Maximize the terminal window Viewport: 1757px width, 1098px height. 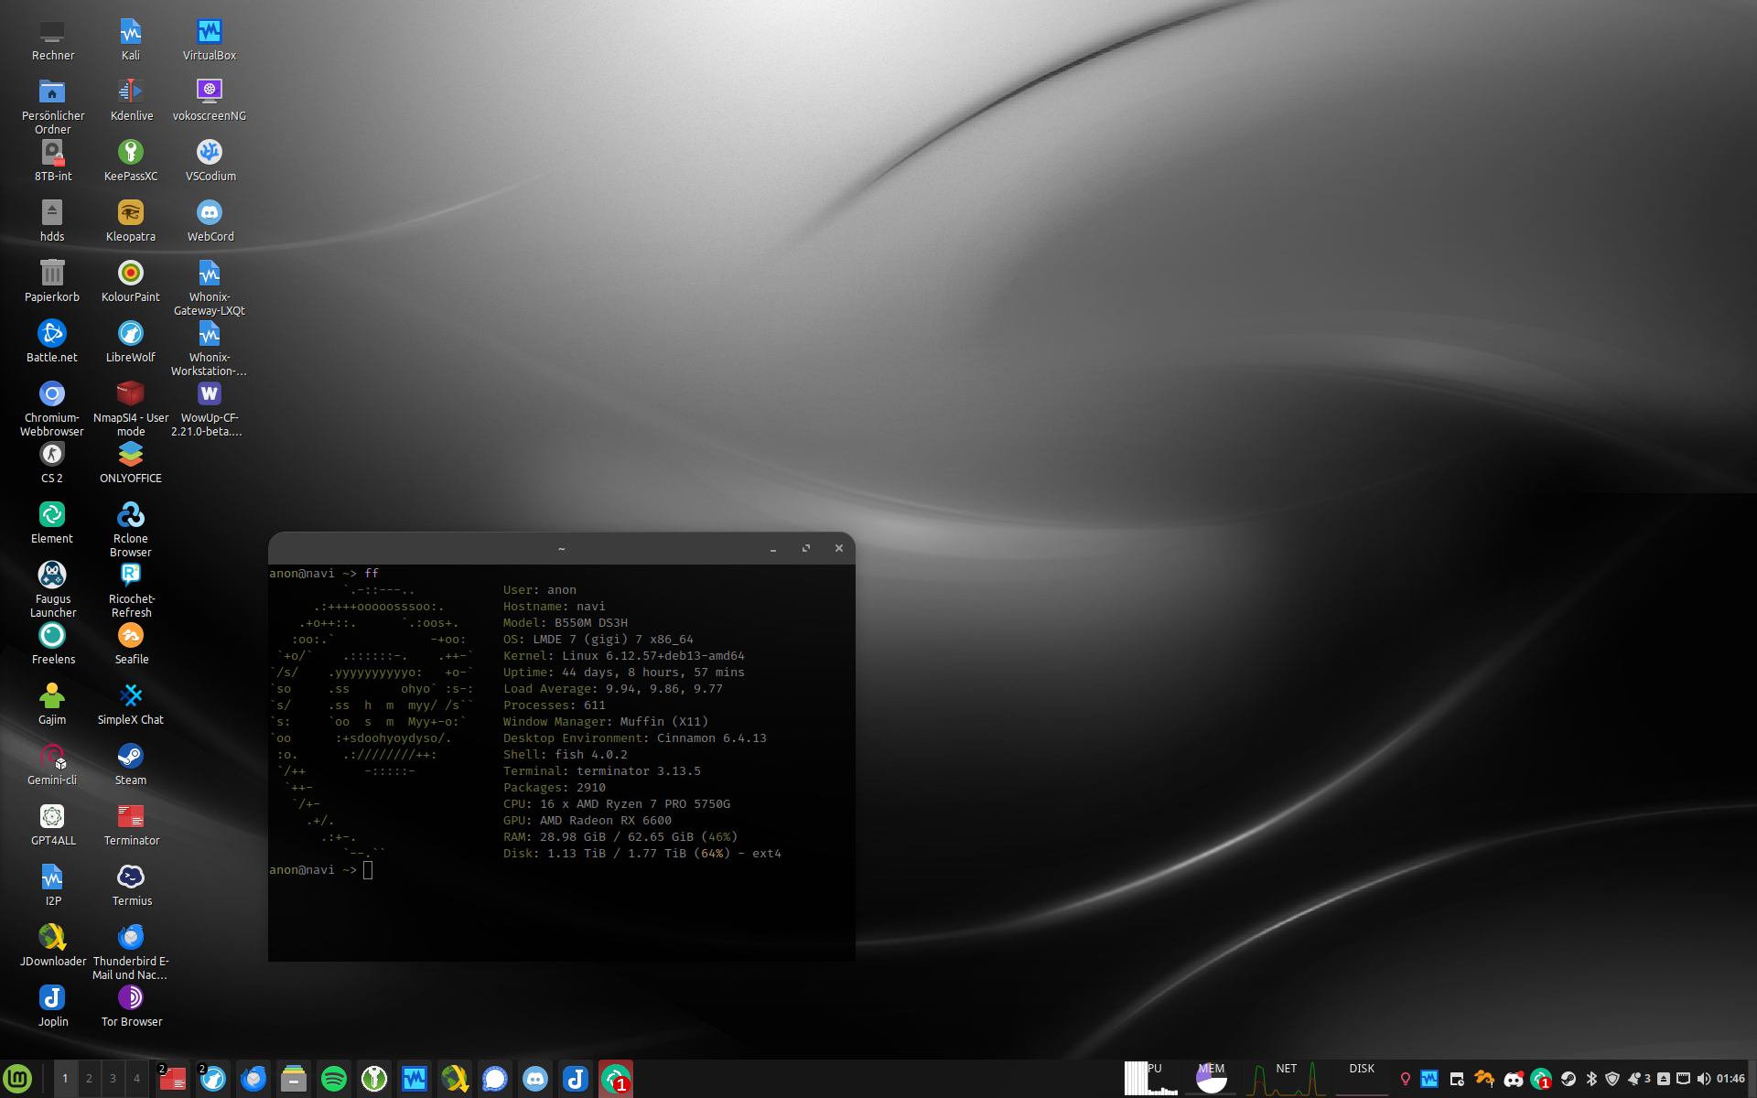806,548
